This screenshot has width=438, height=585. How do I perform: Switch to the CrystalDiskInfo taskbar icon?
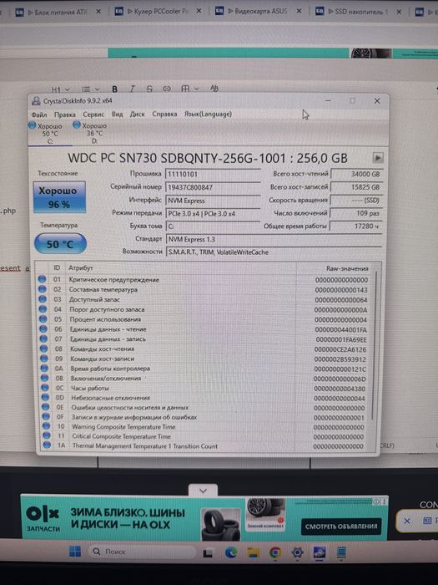320,552
